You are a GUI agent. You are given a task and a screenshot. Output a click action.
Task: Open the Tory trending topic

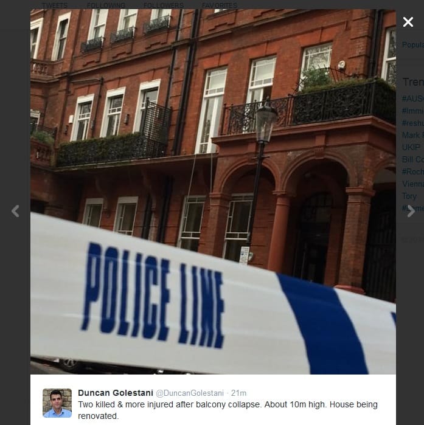(x=409, y=196)
